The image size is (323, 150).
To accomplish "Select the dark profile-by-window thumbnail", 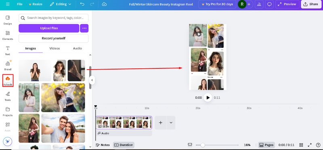I will (x=76, y=70).
